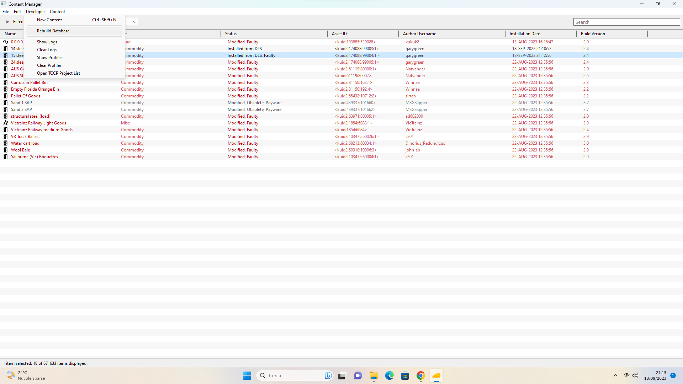Sort by the Status column header
Image resolution: width=683 pixels, height=384 pixels.
[x=274, y=34]
